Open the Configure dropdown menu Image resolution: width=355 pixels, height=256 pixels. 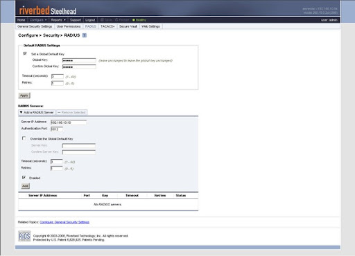click(x=38, y=20)
